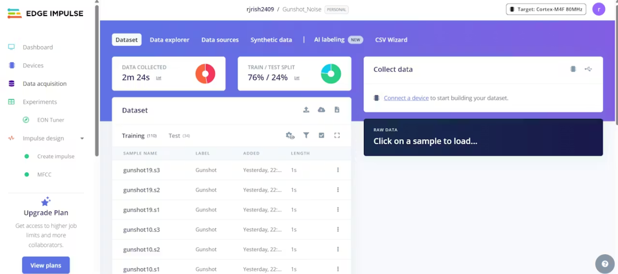Open options menu for gunshot10.s3
The height and width of the screenshot is (274, 618).
(338, 229)
